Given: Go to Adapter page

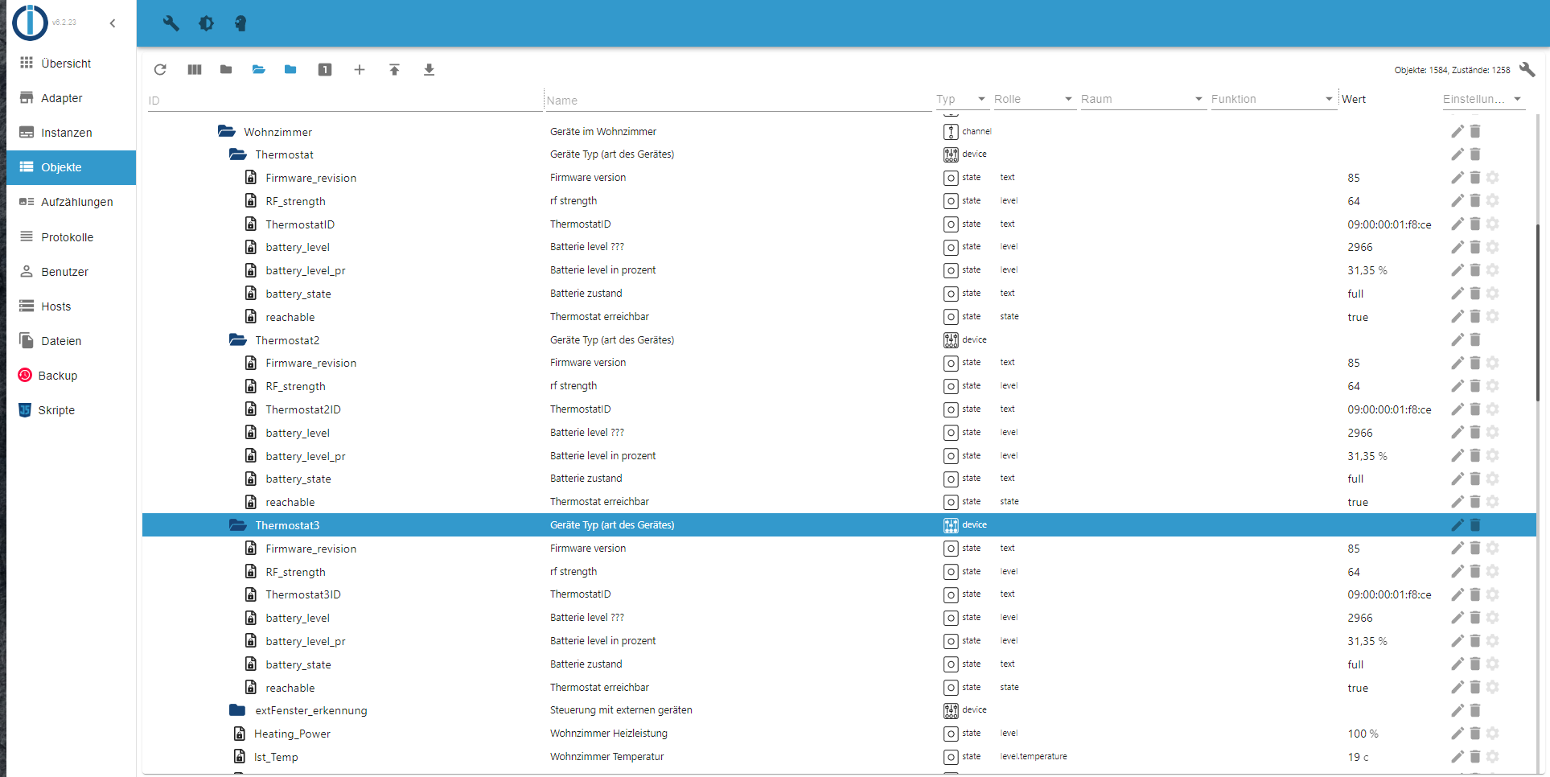Looking at the screenshot, I should pos(71,98).
